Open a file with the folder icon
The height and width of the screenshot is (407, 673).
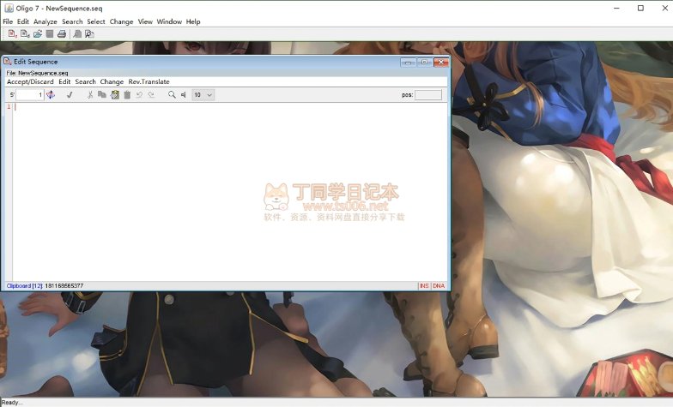click(x=38, y=34)
